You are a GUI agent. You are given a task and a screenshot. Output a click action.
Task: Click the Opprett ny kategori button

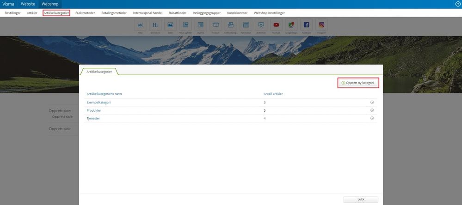click(358, 83)
